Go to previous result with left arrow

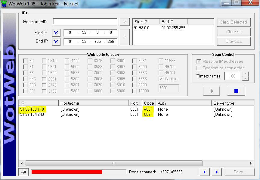click(x=204, y=172)
